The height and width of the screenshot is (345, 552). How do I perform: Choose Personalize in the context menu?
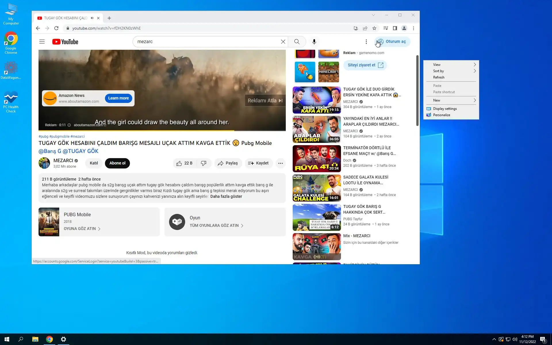(x=442, y=115)
